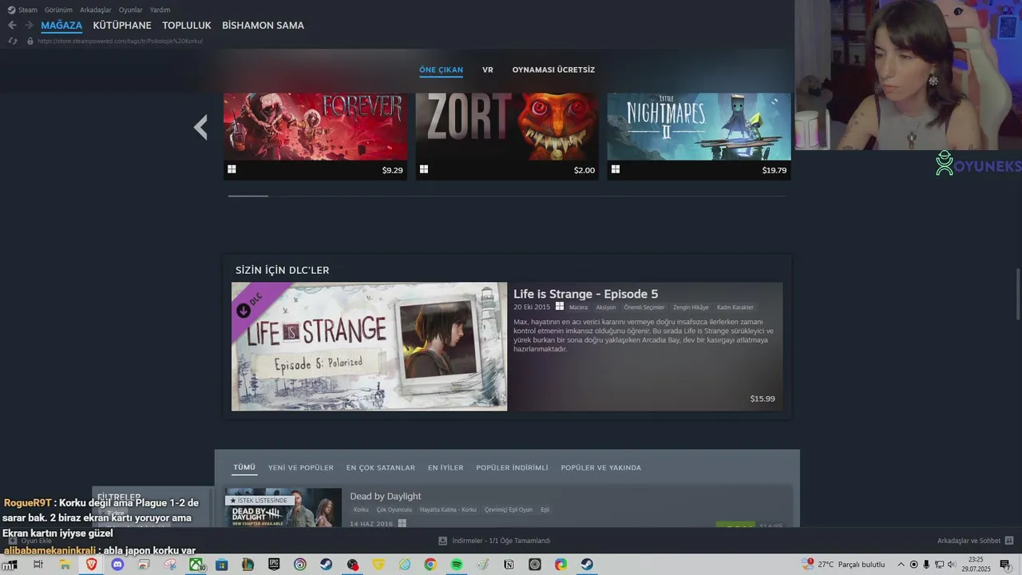
Task: Open League of Legends from the taskbar
Action: [x=248, y=565]
